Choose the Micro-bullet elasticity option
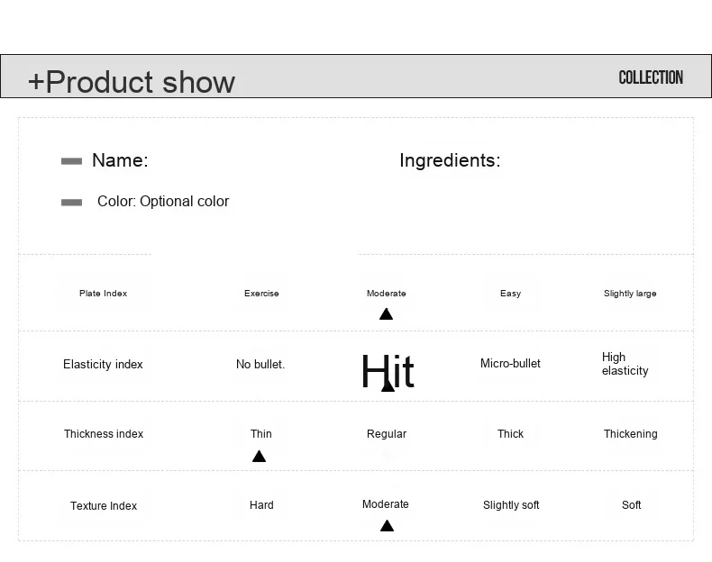Viewport: 712px width, 562px height. [x=510, y=364]
